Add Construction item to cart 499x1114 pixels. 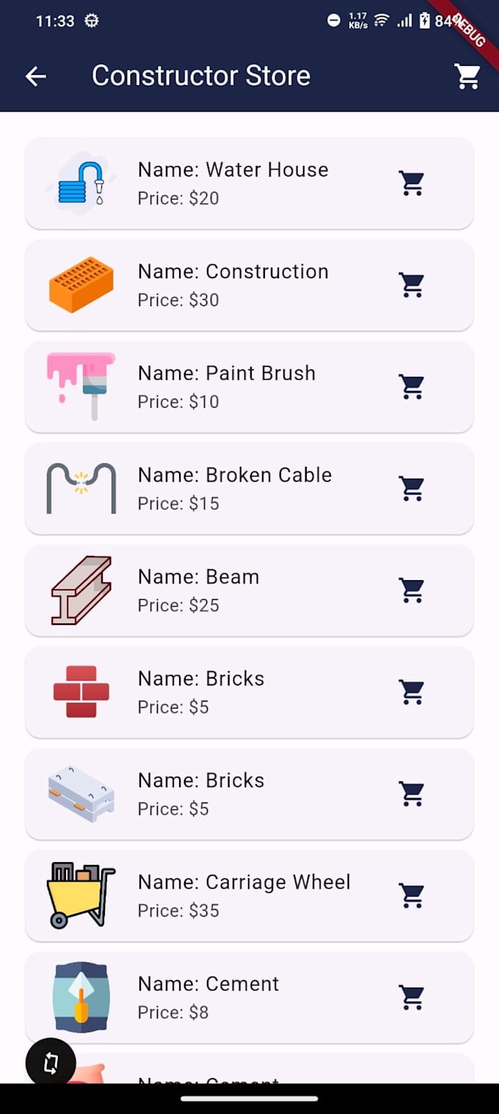[412, 285]
